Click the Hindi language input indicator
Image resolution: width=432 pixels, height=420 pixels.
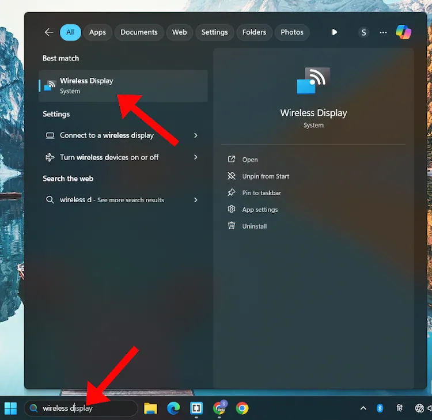400,408
